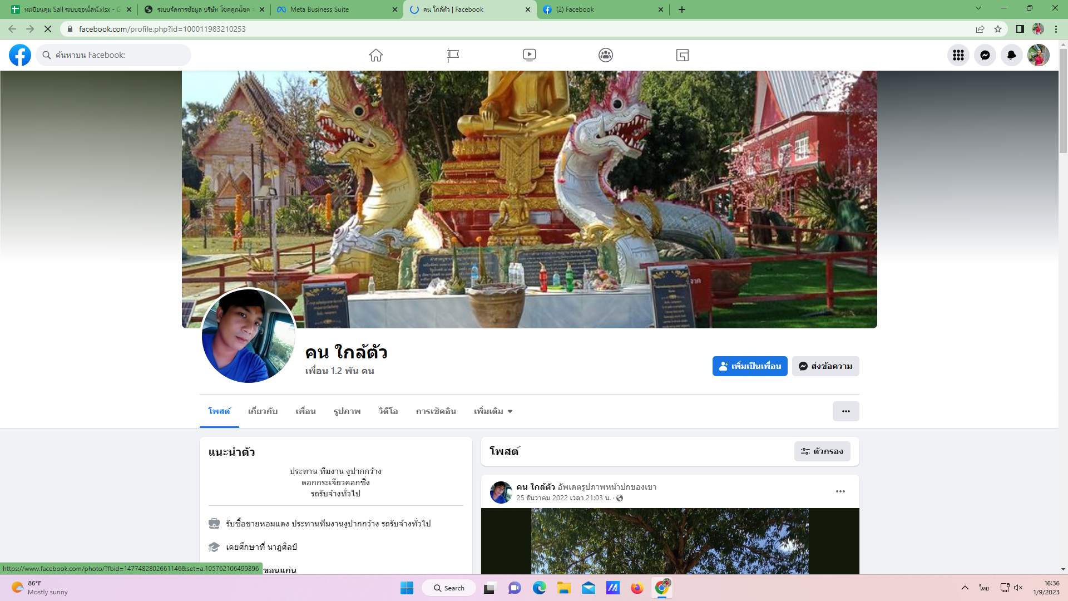Open the notifications bell icon

[x=1011, y=55]
